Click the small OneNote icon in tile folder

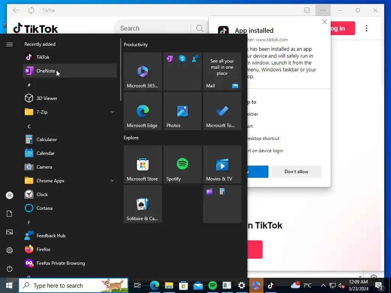(170, 59)
